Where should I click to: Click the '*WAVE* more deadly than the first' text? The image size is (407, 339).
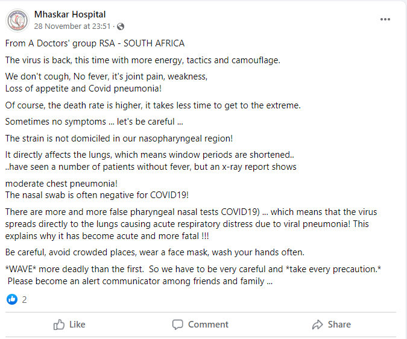click(192, 268)
